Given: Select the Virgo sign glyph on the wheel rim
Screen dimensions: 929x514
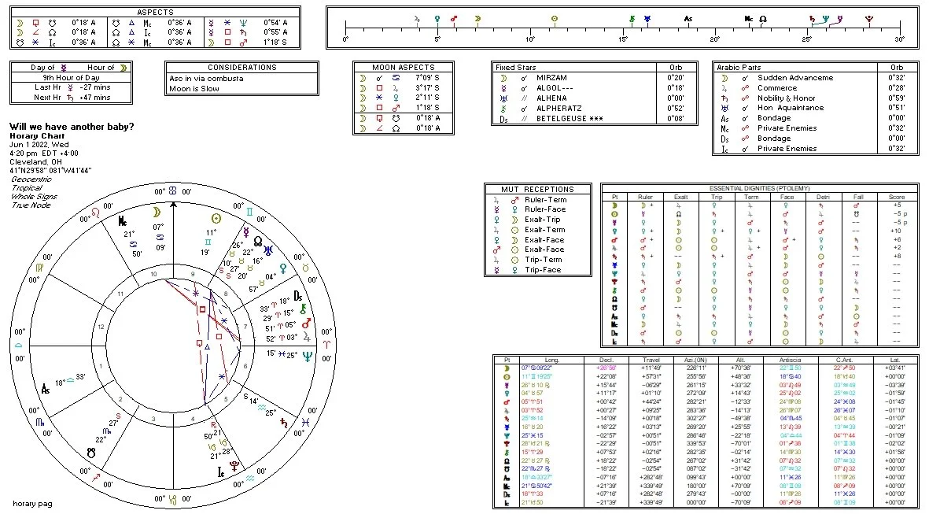Looking at the screenshot, I should pyautogui.click(x=39, y=268).
